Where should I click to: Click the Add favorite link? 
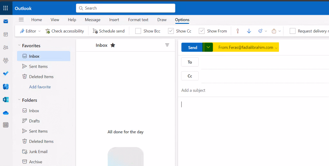[40, 87]
